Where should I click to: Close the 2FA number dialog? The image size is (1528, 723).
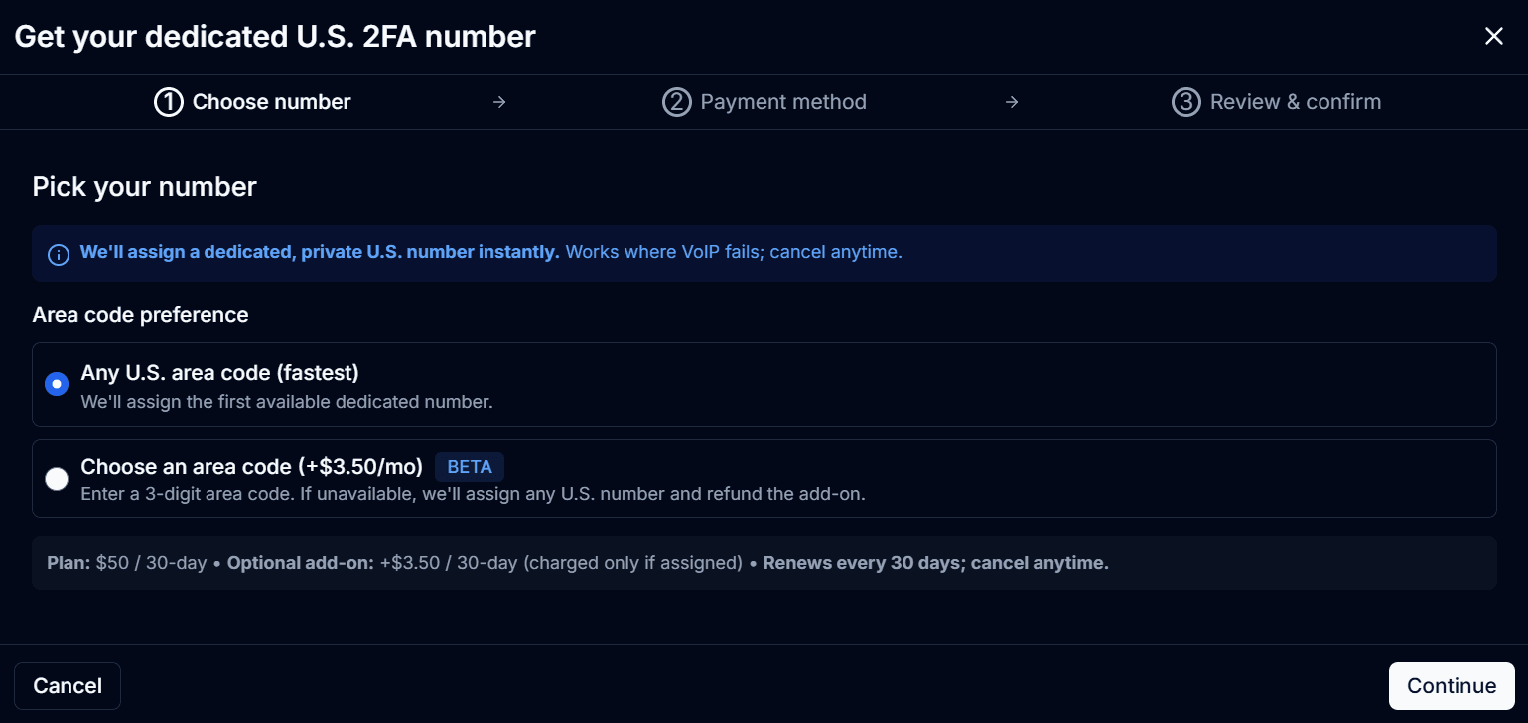coord(1493,36)
